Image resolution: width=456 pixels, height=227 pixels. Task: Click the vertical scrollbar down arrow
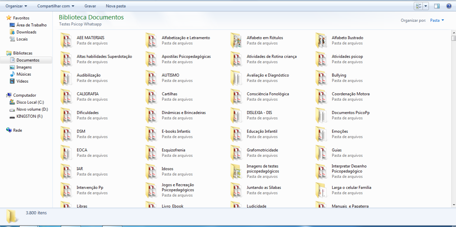453,205
